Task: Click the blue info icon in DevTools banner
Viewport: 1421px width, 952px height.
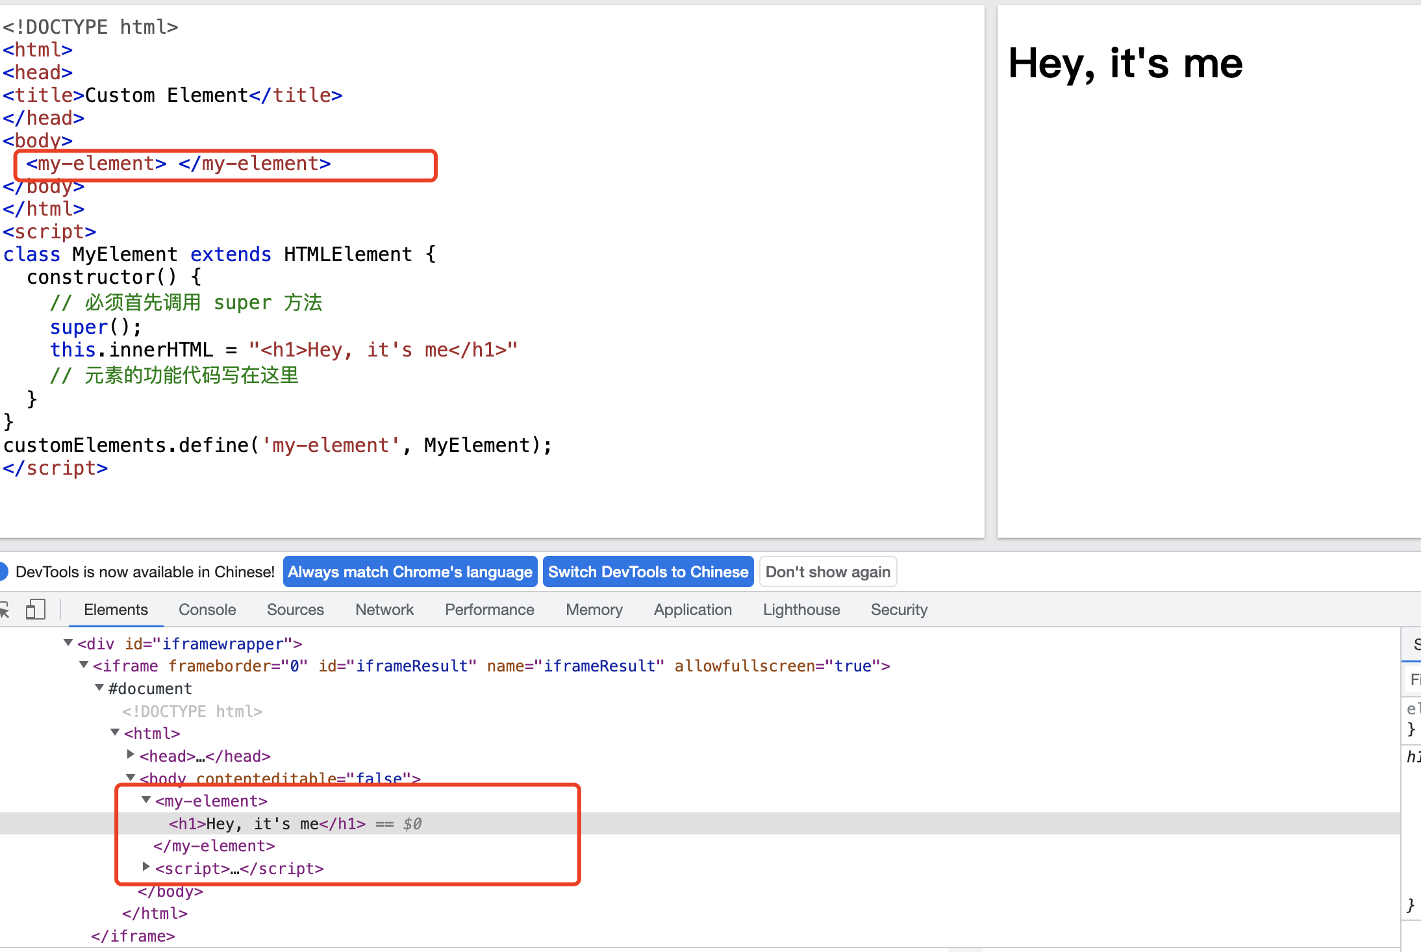Action: [3, 572]
